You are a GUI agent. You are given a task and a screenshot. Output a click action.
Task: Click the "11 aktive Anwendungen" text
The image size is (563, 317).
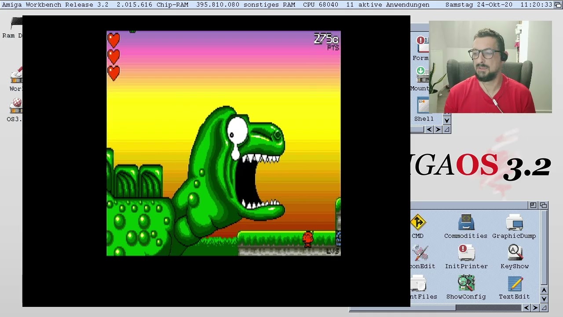pos(388,5)
